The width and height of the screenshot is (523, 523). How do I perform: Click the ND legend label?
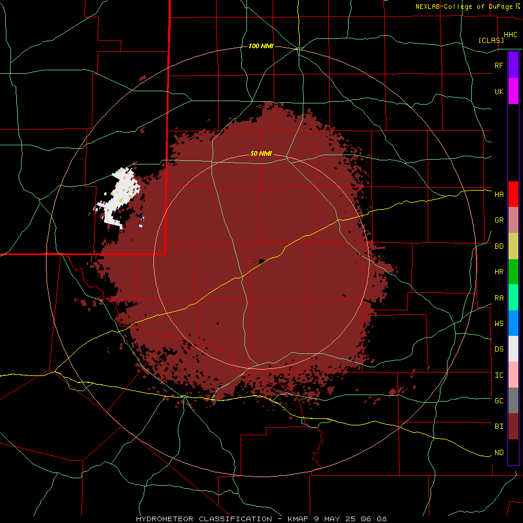point(499,453)
